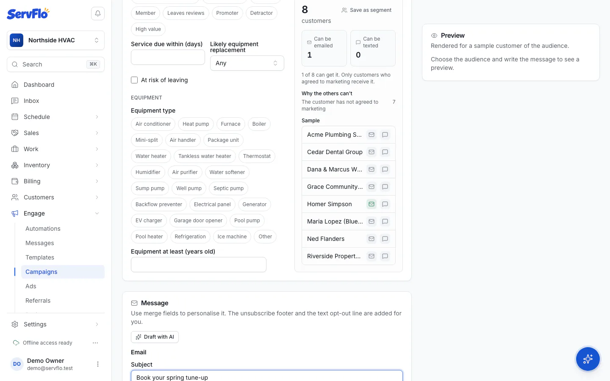
Task: Click the Dashboard home icon
Action: point(15,85)
